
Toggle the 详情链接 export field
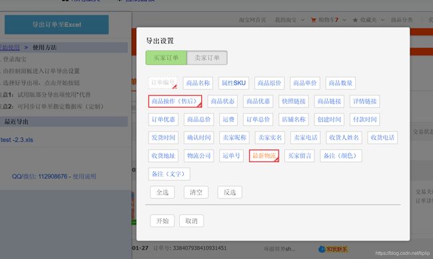click(x=365, y=102)
